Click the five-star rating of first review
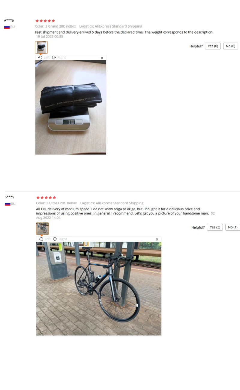Screen dimensions: 240x390 click(x=45, y=21)
